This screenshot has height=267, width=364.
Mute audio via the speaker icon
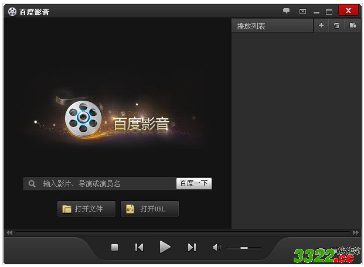pos(217,248)
